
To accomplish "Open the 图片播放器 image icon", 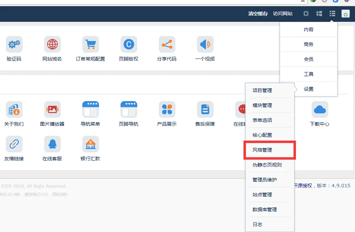I will [52, 110].
